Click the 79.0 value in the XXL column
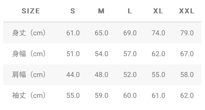The height and width of the screenshot is (110, 205). (x=187, y=33)
